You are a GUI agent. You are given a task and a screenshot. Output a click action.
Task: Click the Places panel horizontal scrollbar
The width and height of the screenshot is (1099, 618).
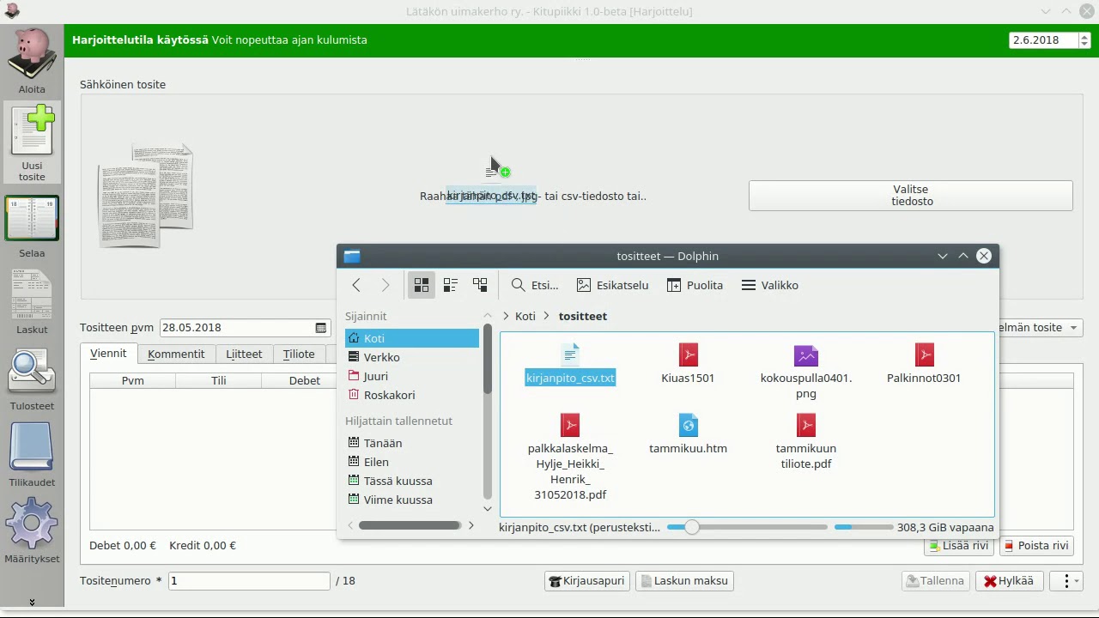(410, 525)
